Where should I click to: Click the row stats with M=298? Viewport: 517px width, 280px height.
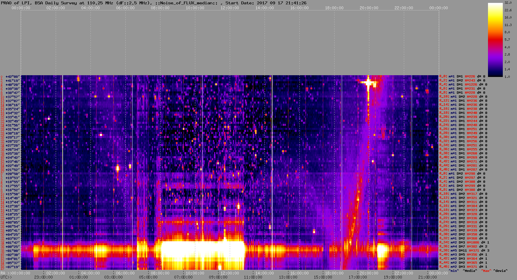462,174
